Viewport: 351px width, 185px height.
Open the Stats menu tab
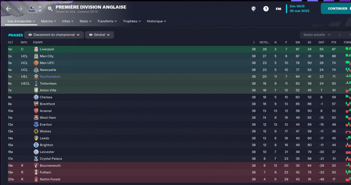[85, 21]
